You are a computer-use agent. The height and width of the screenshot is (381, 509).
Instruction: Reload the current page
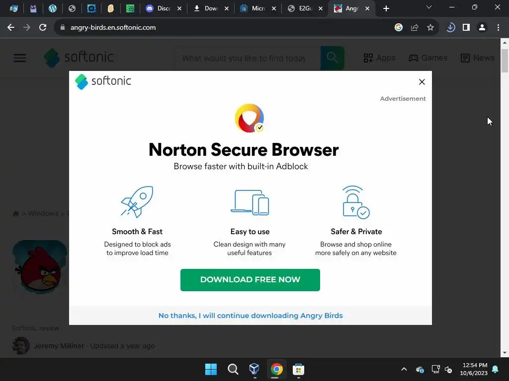coord(43,28)
